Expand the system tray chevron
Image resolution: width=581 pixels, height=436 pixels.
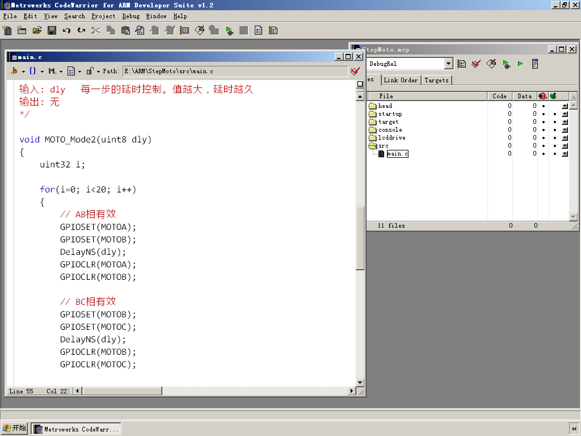coord(574,429)
